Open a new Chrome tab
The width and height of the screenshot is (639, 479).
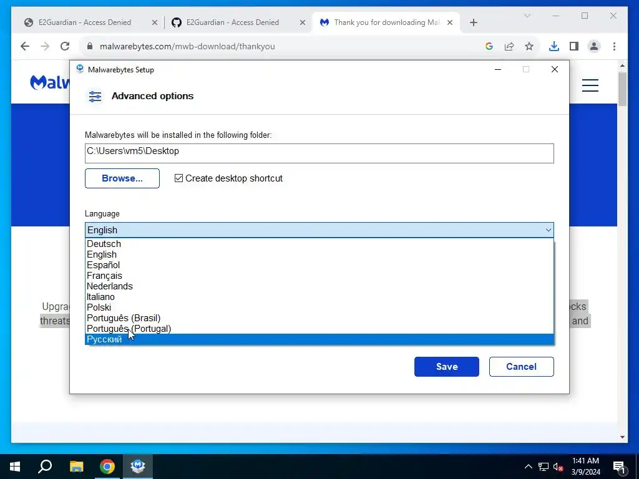(x=473, y=22)
